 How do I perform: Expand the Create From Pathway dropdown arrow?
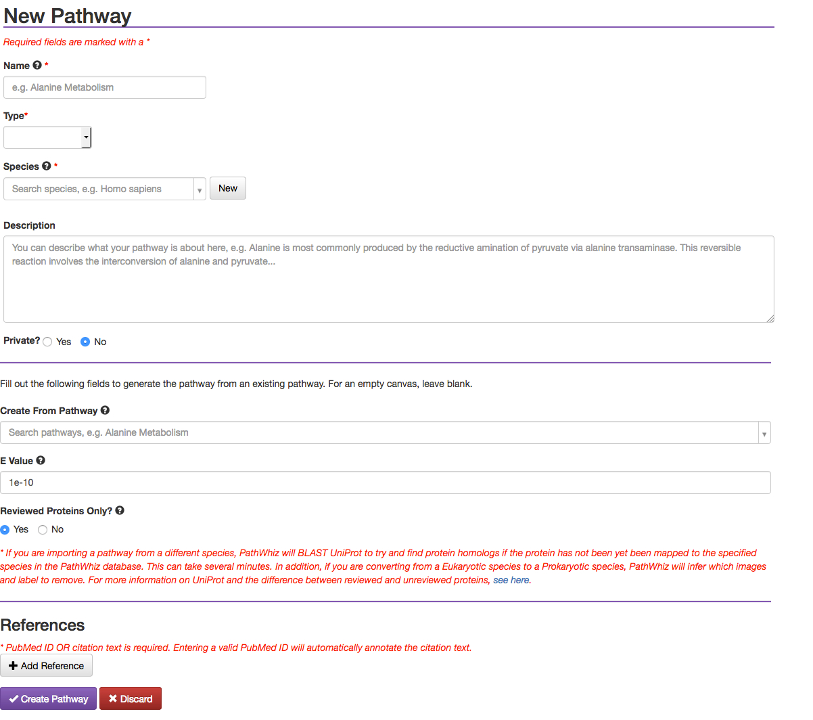click(x=764, y=433)
